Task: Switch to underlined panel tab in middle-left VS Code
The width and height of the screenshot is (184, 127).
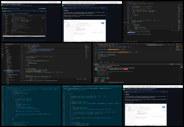Action: tap(31, 79)
